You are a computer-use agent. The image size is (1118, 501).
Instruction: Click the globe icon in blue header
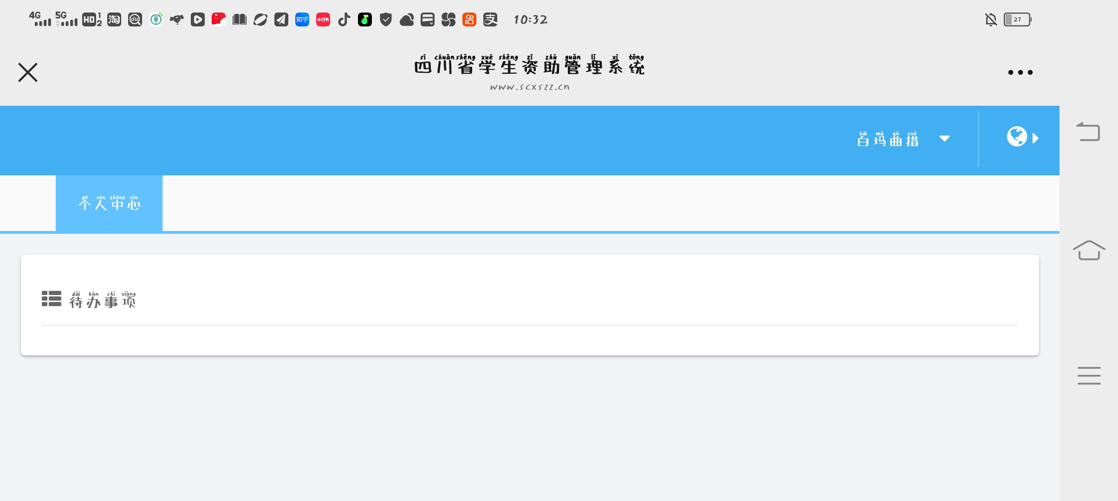1017,136
